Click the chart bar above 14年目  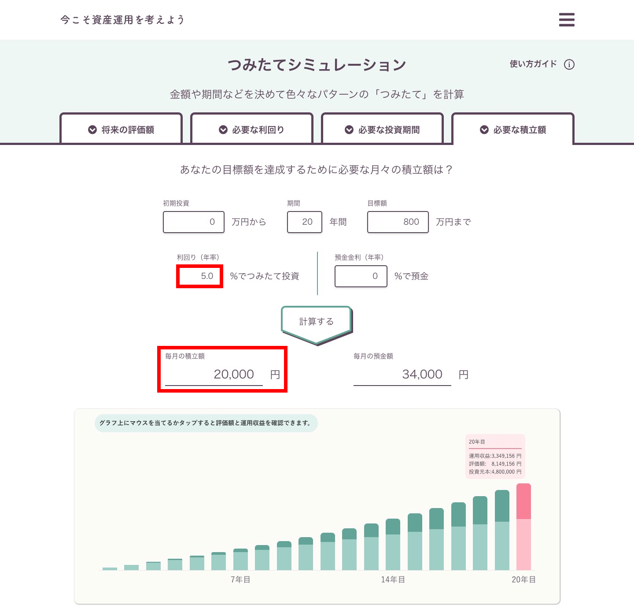coord(393,544)
